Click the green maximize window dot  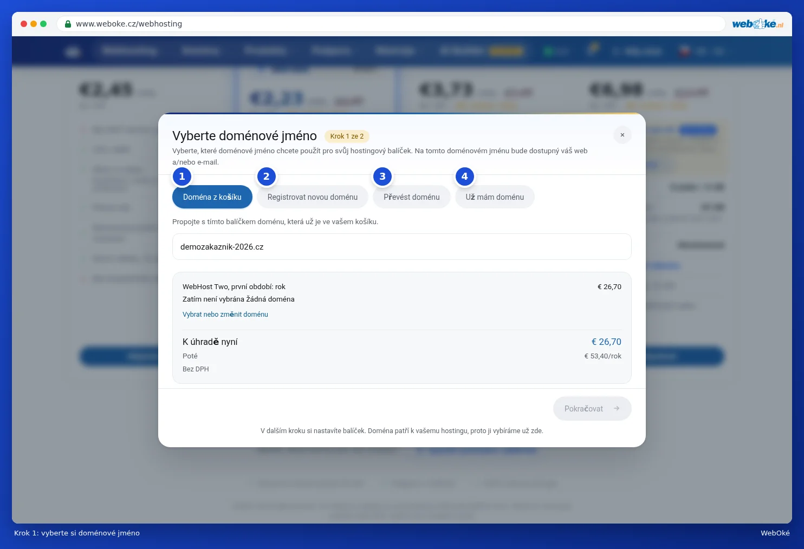(43, 24)
